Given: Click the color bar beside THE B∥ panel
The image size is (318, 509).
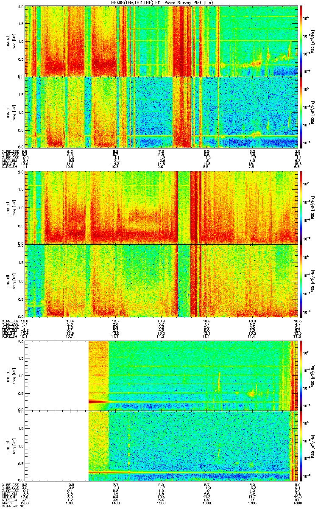Looking at the screenshot, I should (301, 446).
